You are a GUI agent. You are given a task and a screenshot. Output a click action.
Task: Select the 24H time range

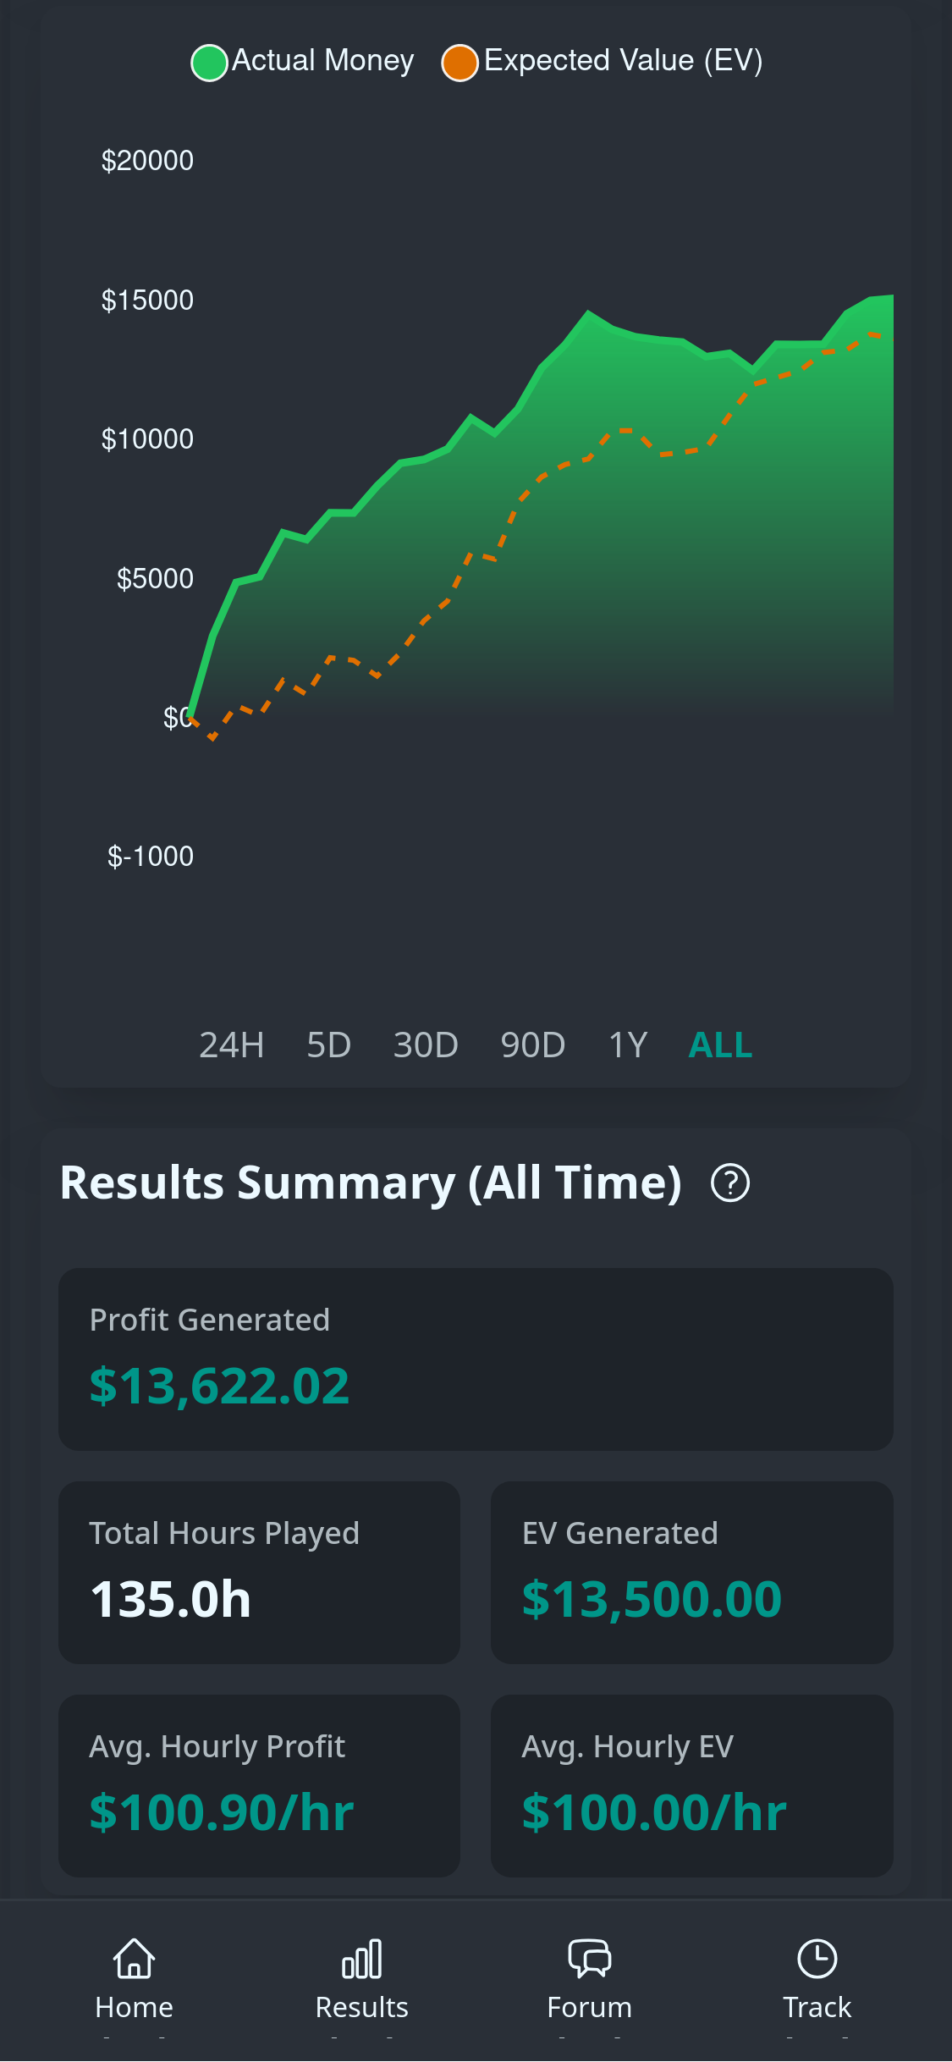tap(231, 1045)
